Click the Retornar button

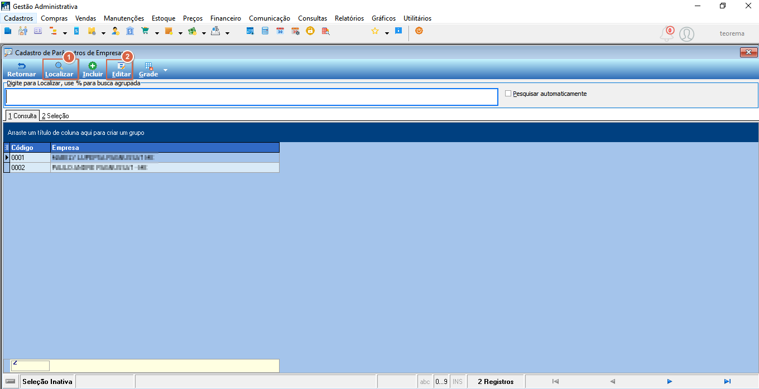click(22, 70)
